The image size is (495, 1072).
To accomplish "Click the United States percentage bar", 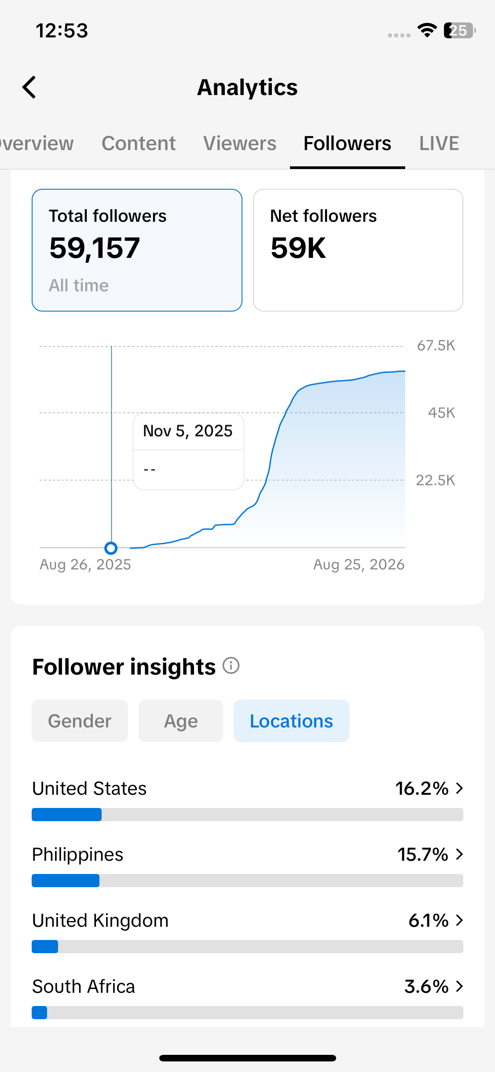I will [247, 815].
